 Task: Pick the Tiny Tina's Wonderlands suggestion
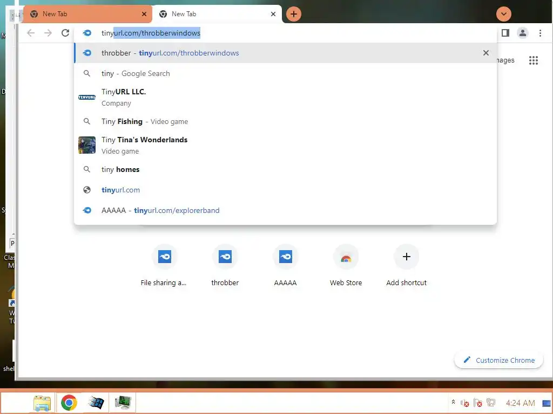point(285,145)
